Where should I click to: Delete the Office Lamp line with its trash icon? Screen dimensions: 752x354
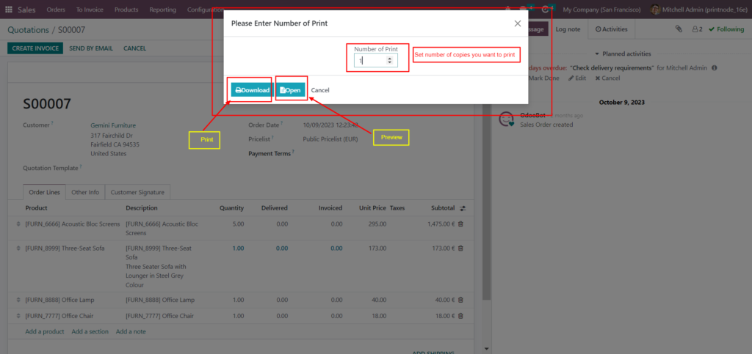point(461,300)
